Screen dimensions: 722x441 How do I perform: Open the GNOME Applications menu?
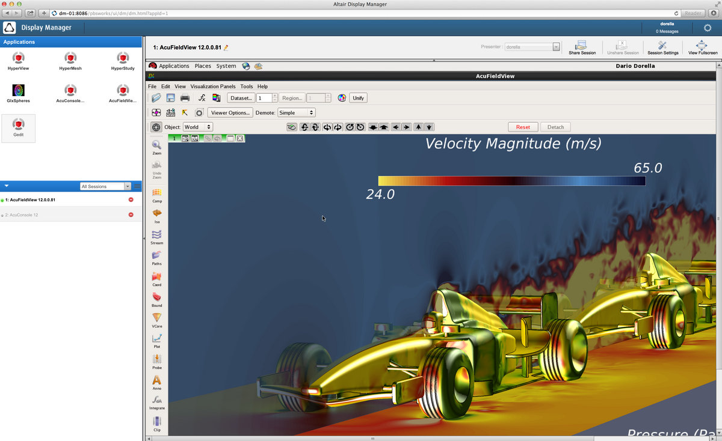pyautogui.click(x=174, y=66)
